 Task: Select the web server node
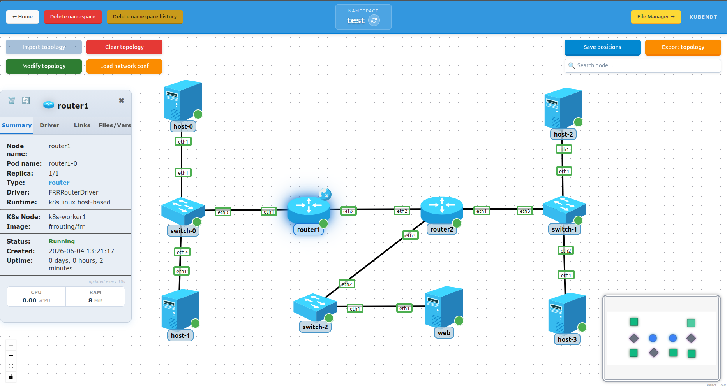coord(444,307)
